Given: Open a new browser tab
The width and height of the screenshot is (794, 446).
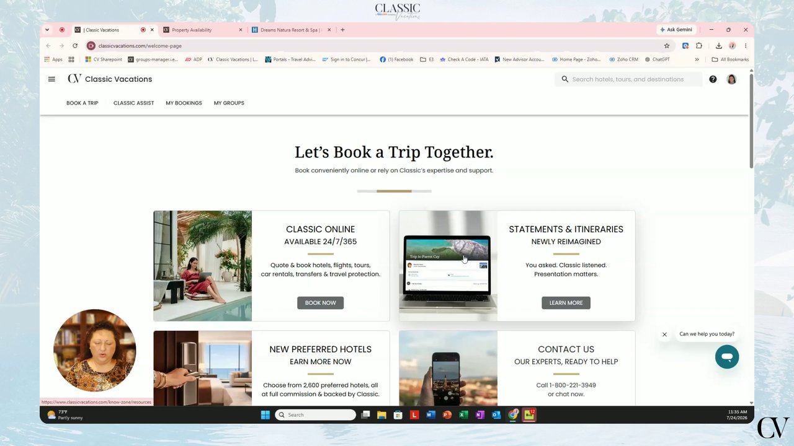Looking at the screenshot, I should click(342, 30).
